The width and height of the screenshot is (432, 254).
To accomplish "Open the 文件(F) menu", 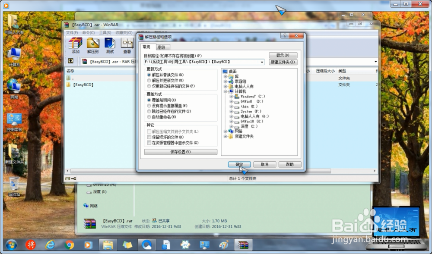I will 72,32.
